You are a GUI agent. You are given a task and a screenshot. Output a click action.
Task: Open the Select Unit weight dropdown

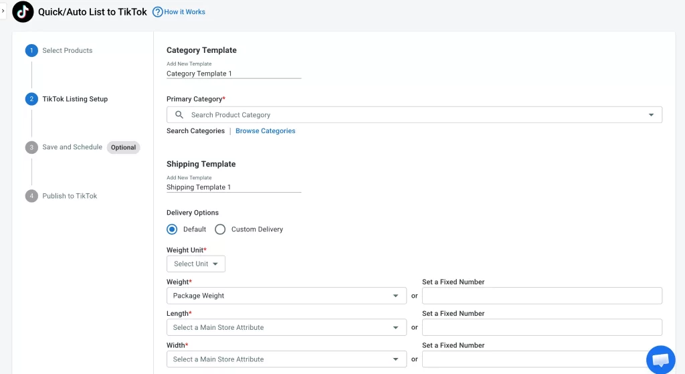(196, 264)
